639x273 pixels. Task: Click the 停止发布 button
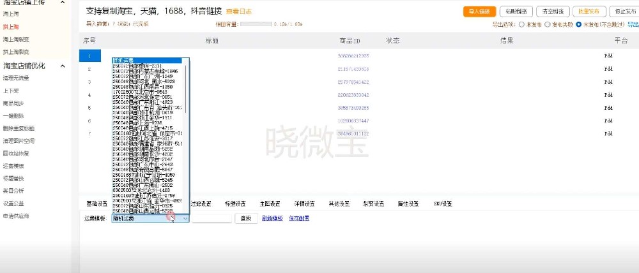[624, 11]
